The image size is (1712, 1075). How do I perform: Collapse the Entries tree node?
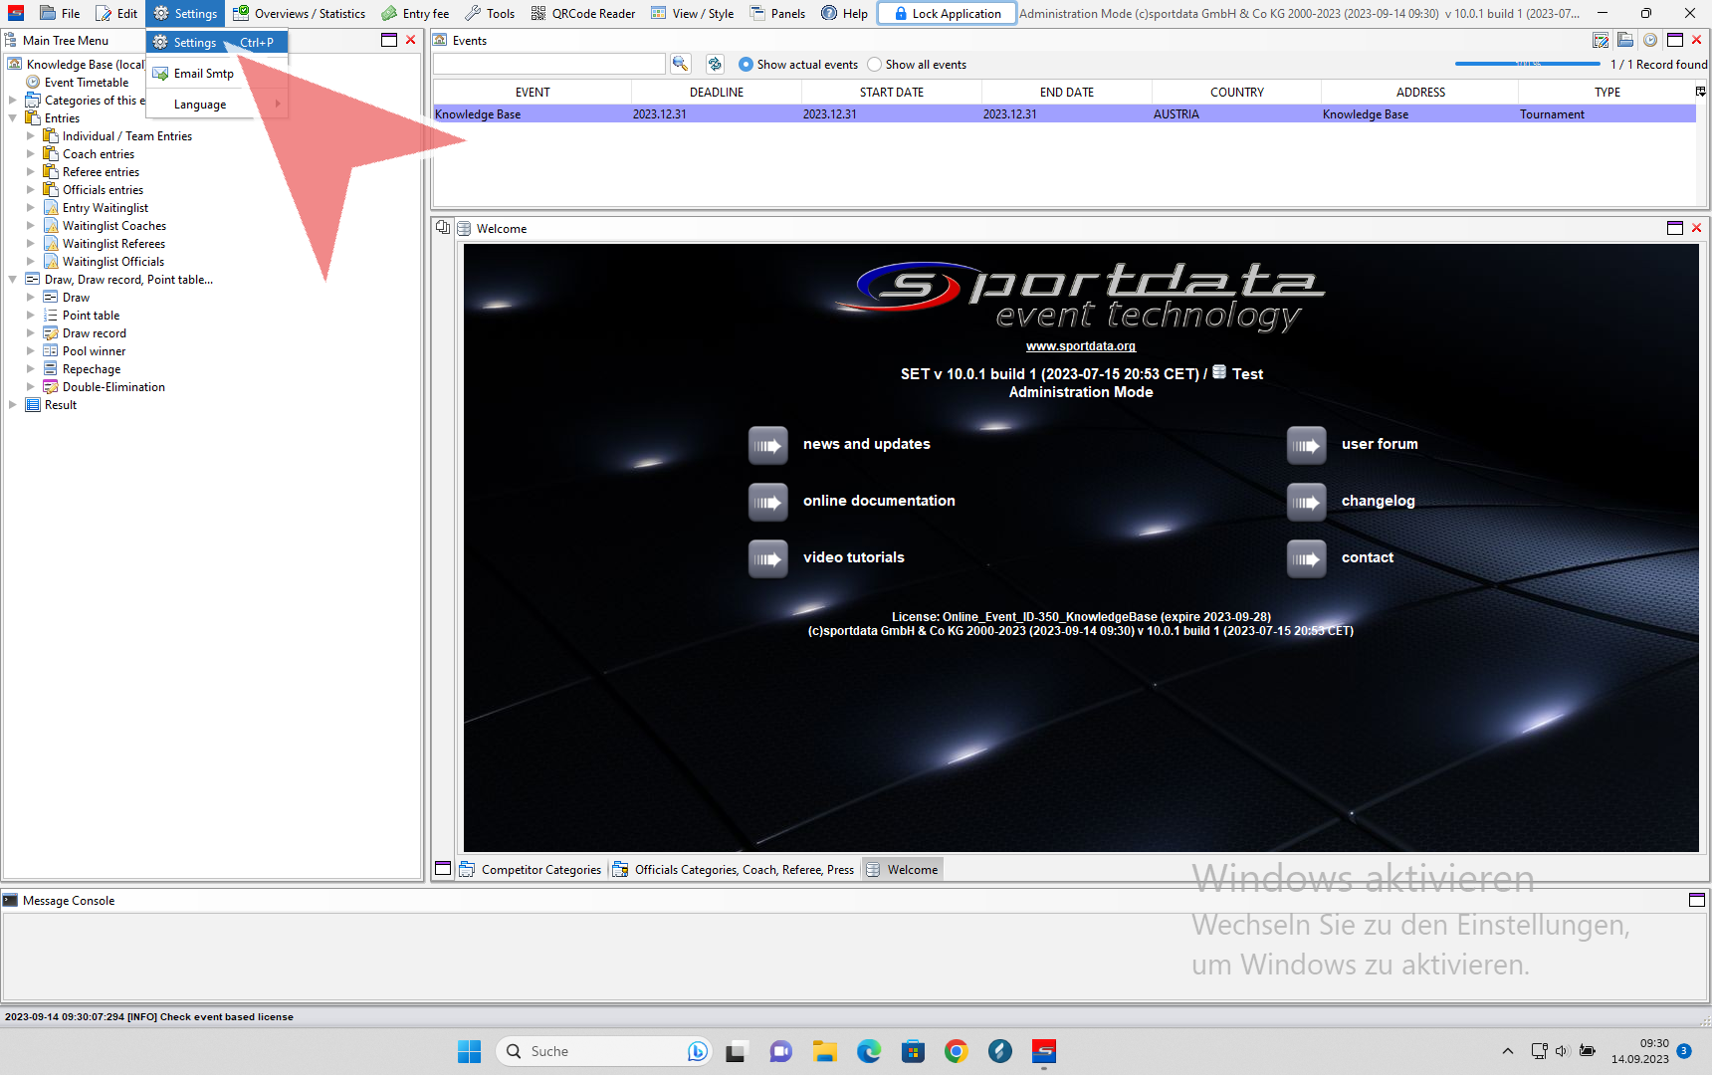pos(13,118)
